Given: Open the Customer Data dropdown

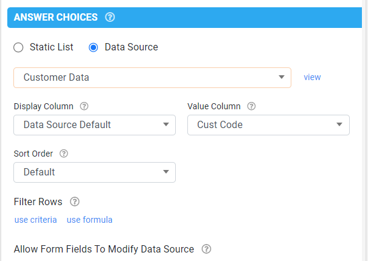Looking at the screenshot, I should [x=152, y=78].
